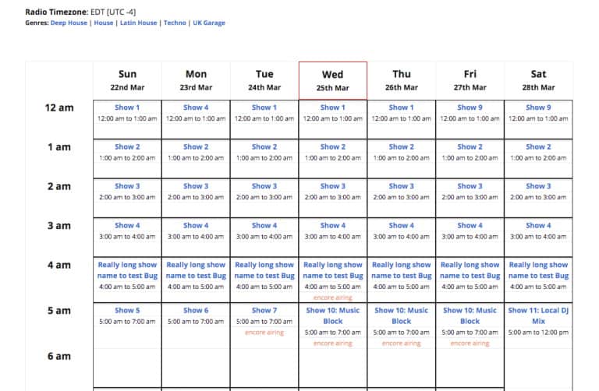Open Show 4 on Friday at 3 am
This screenshot has width=599, height=391.
470,225
